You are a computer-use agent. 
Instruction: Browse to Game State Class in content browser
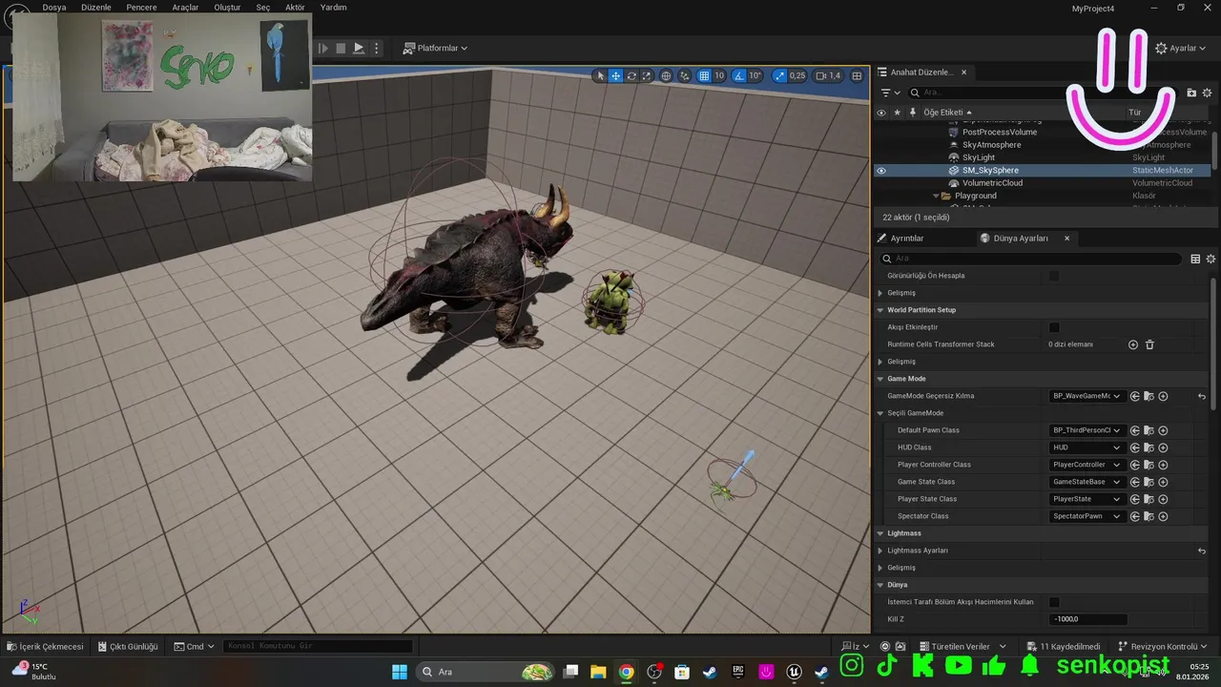[x=1149, y=482]
